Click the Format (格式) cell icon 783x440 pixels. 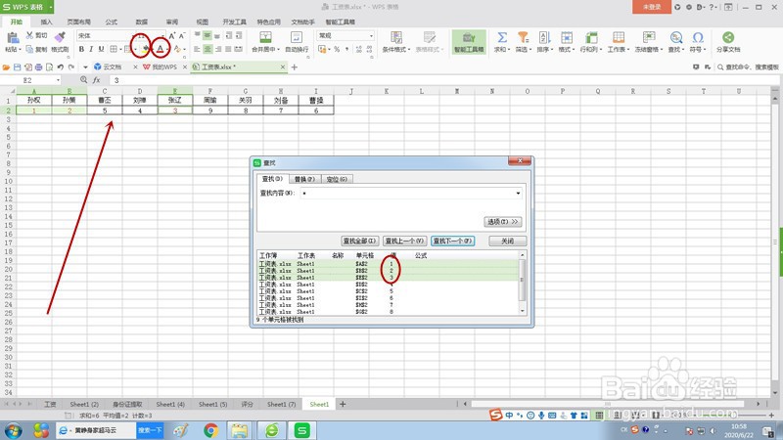coord(567,37)
